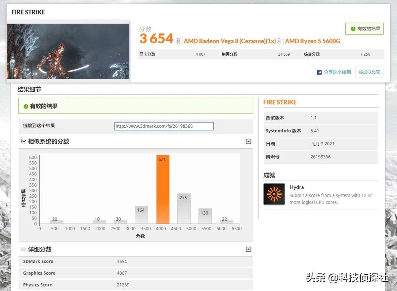Click the 添加以比较 button
This screenshot has width=397, height=291.
(369, 72)
